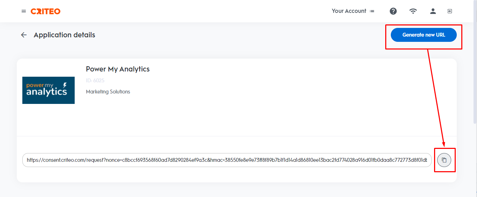Click the Application details heading

pos(64,35)
